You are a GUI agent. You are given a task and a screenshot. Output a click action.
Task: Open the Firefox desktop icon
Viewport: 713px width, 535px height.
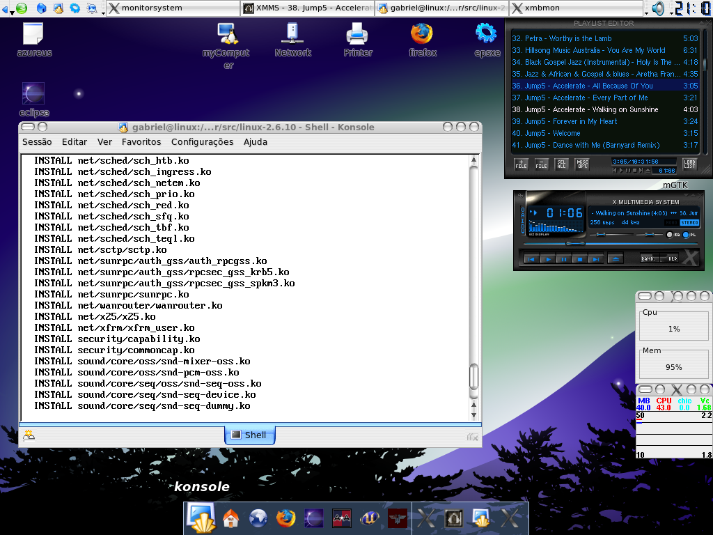click(x=422, y=40)
